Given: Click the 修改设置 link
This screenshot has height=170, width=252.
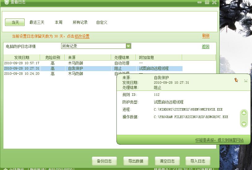Looking at the screenshot, I should (82, 36).
